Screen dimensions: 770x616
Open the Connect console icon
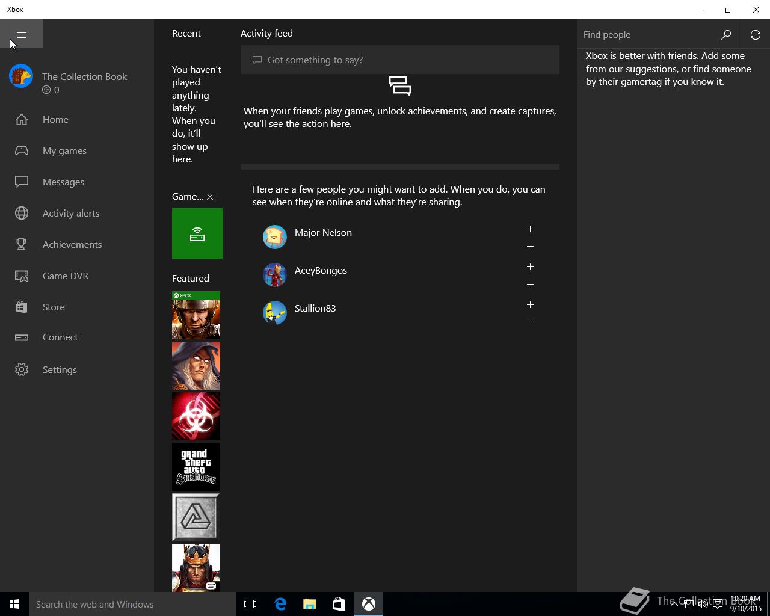pyautogui.click(x=22, y=337)
